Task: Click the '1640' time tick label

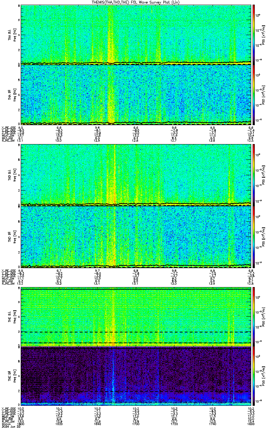Action: click(x=97, y=424)
